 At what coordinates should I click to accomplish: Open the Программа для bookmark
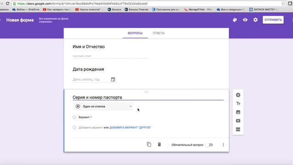[166, 9]
